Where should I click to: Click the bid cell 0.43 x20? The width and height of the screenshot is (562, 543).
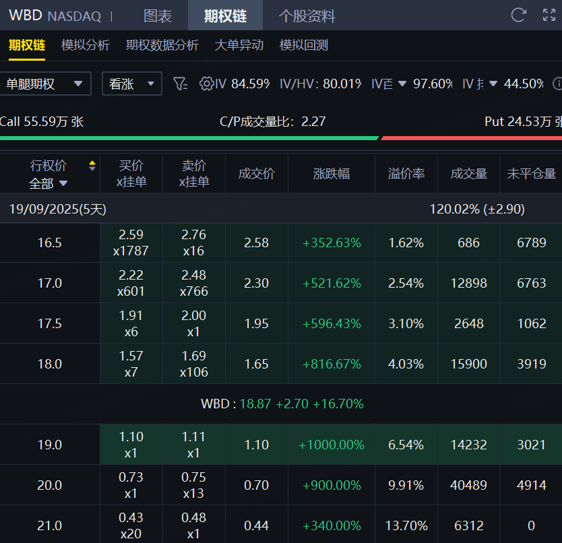[131, 525]
